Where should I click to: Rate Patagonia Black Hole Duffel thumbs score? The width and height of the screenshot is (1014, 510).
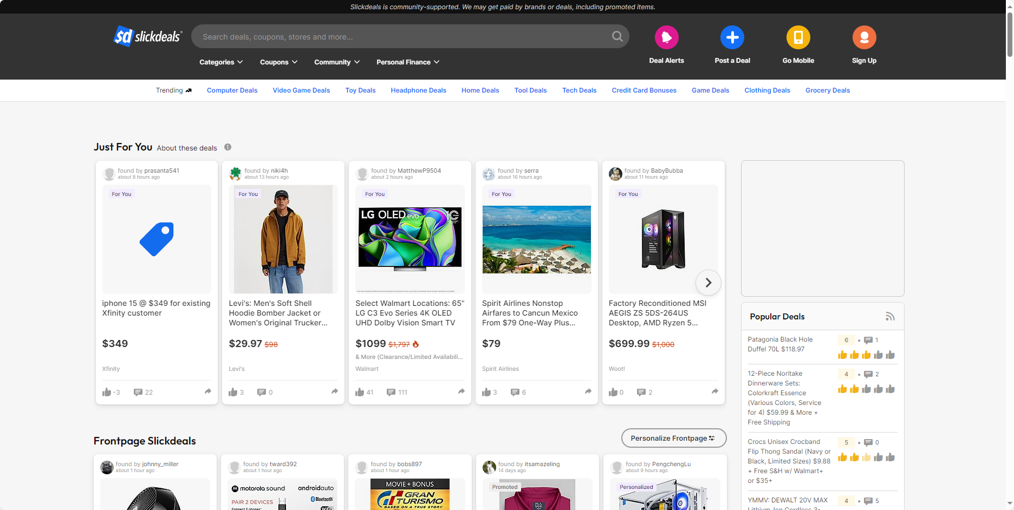click(866, 355)
